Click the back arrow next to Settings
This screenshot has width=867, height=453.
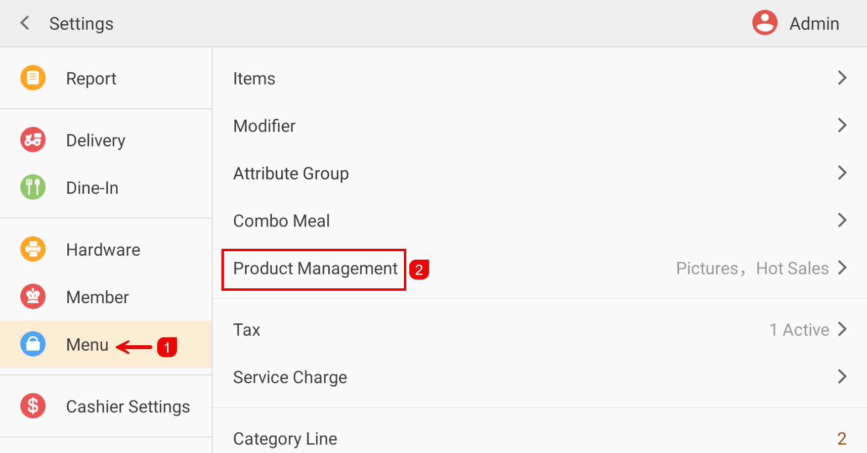24,23
